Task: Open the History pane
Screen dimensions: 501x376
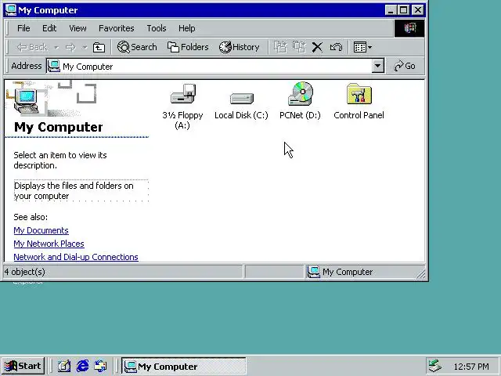Action: coord(239,47)
